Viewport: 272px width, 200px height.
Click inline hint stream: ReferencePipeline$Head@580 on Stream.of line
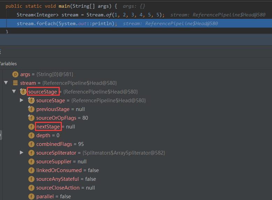[218, 15]
